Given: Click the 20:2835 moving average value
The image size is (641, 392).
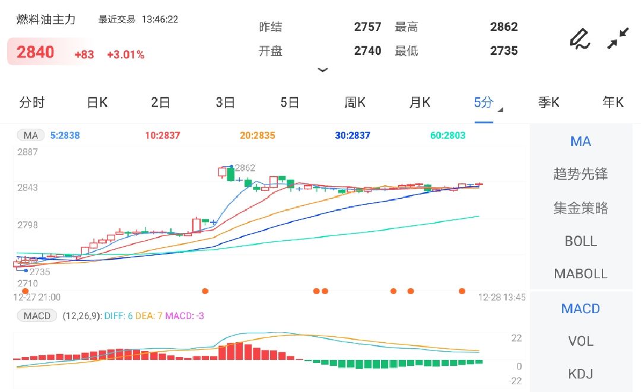Looking at the screenshot, I should pyautogui.click(x=258, y=135).
